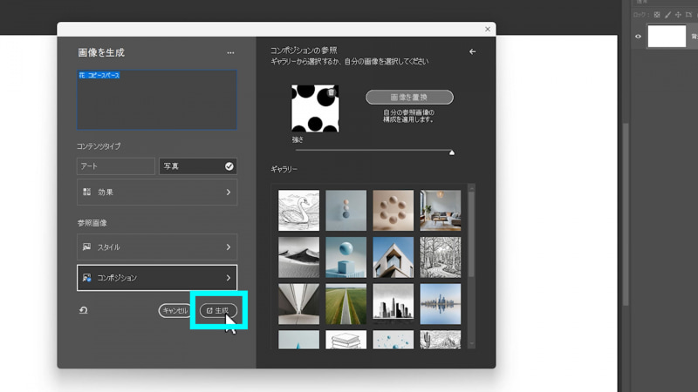This screenshot has width=698, height=392.
Task: Click the lock image pixels brush icon
Action: (x=667, y=15)
